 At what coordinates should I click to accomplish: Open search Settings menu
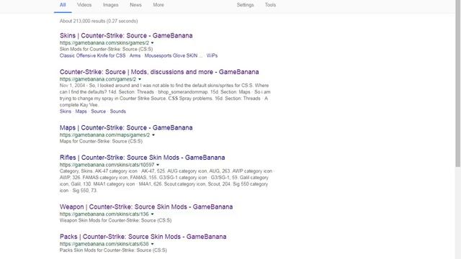click(245, 5)
